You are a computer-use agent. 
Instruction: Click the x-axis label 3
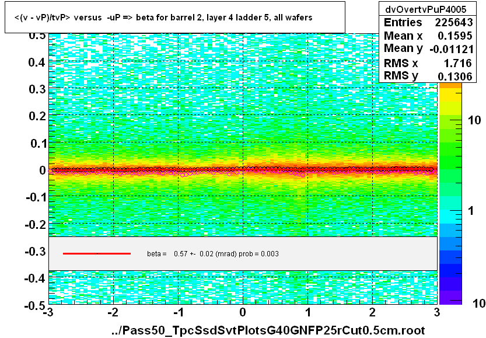click(x=437, y=312)
